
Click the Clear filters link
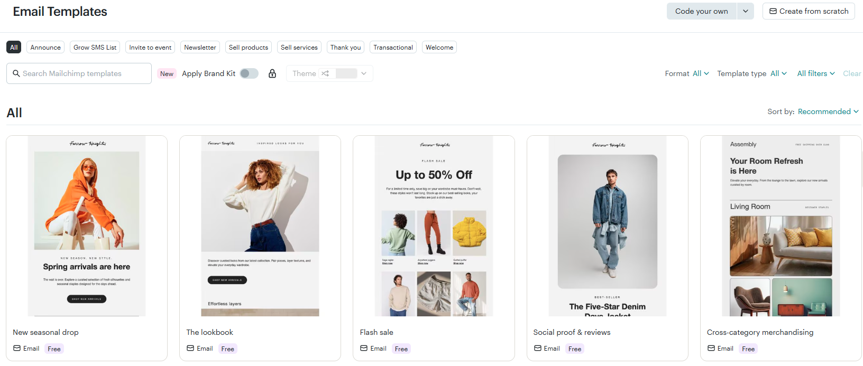click(x=852, y=73)
